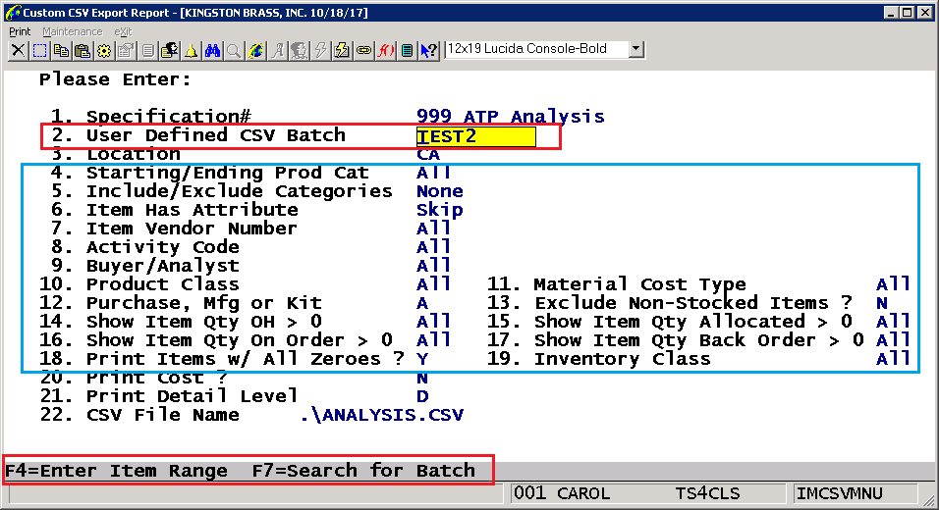The height and width of the screenshot is (510, 939).
Task: Open the eXit menu
Action: click(123, 31)
